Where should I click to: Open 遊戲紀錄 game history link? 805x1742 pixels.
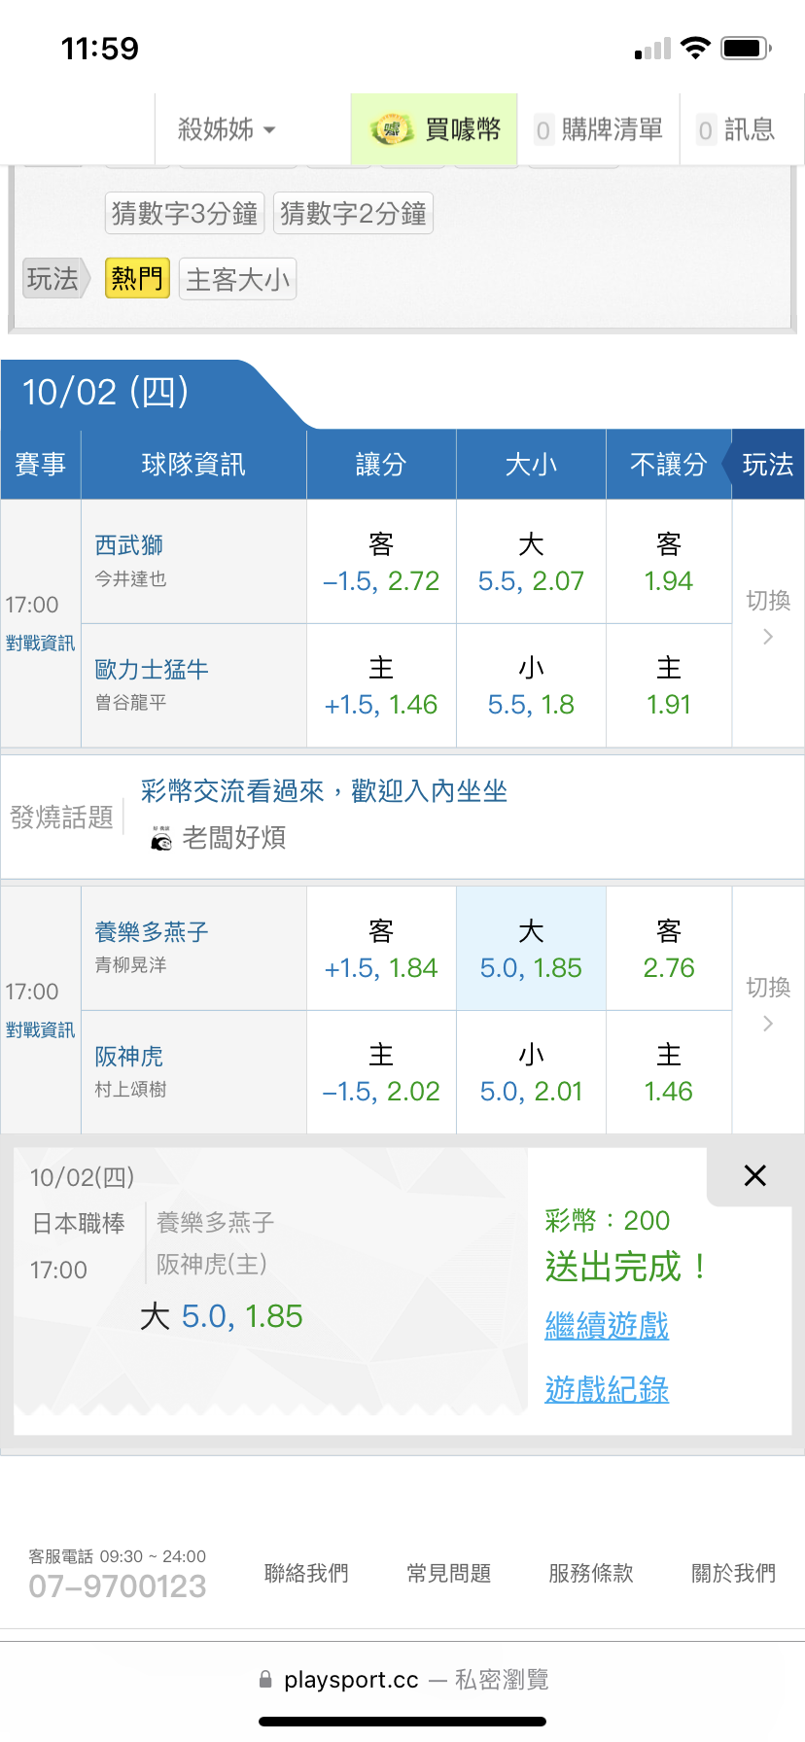[607, 1389]
